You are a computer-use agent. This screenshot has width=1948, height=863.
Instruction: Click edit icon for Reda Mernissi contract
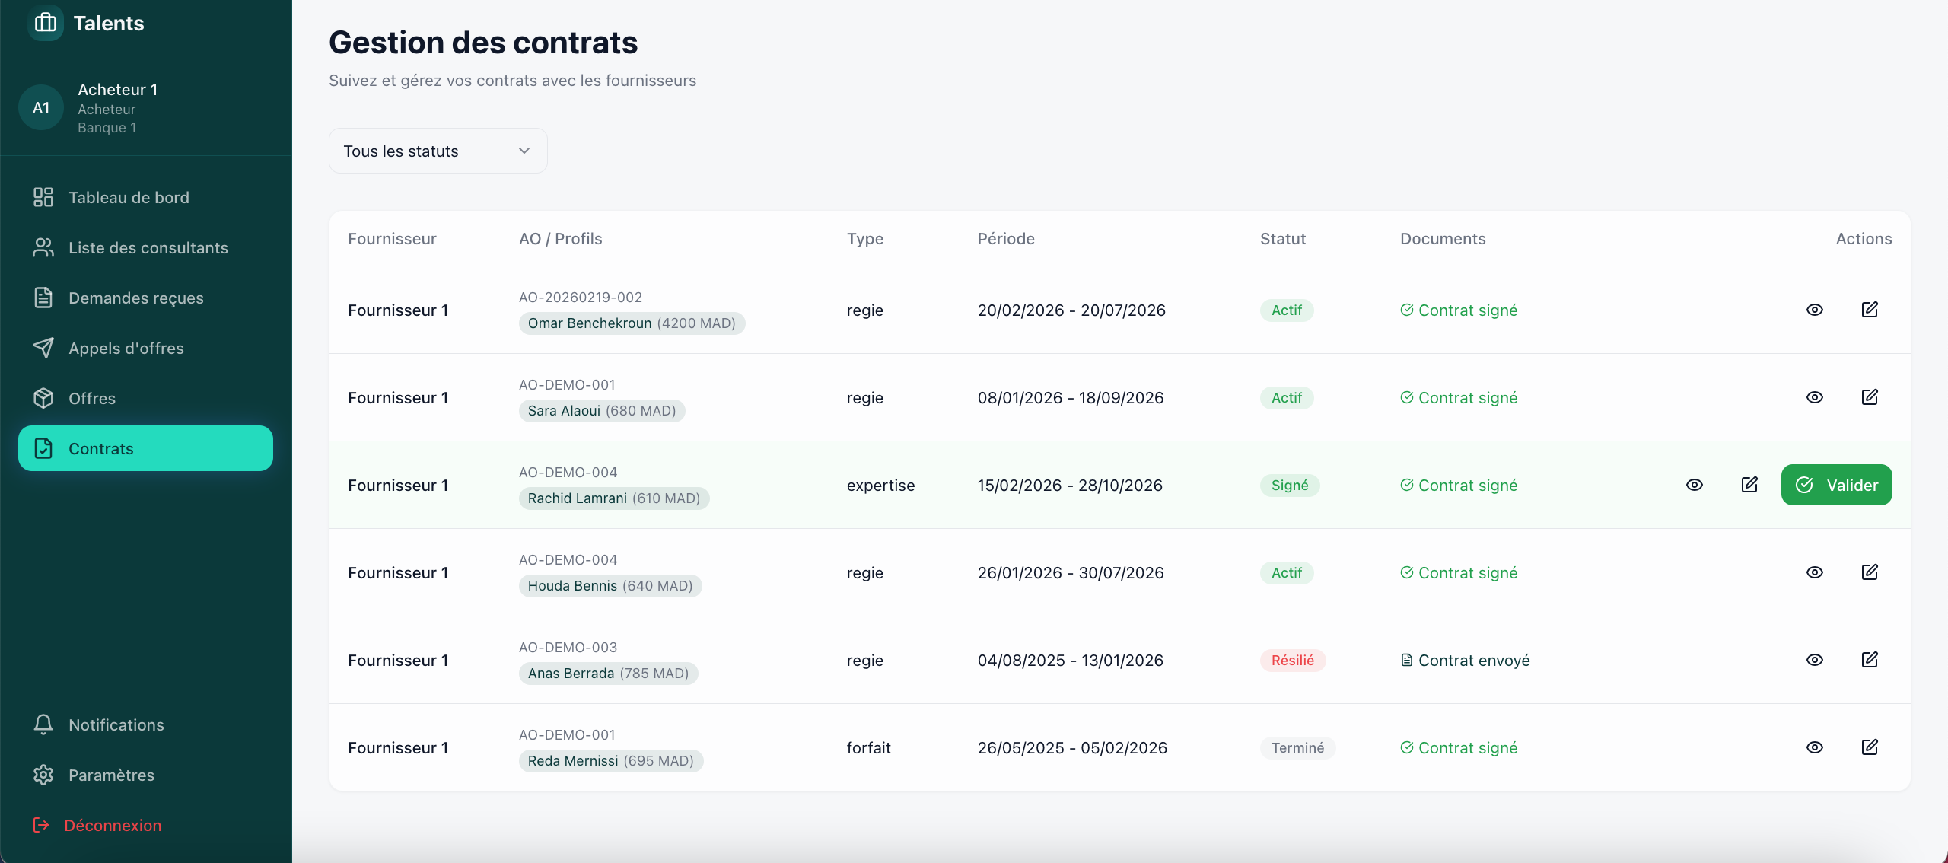[x=1870, y=747]
